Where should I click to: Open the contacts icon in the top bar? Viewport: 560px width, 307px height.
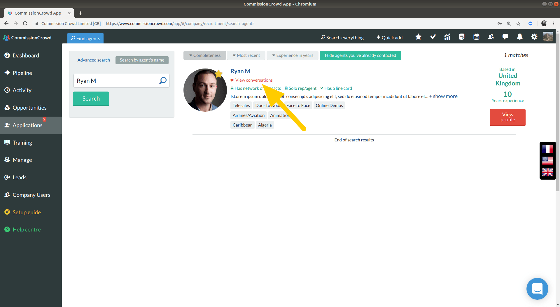click(x=491, y=37)
